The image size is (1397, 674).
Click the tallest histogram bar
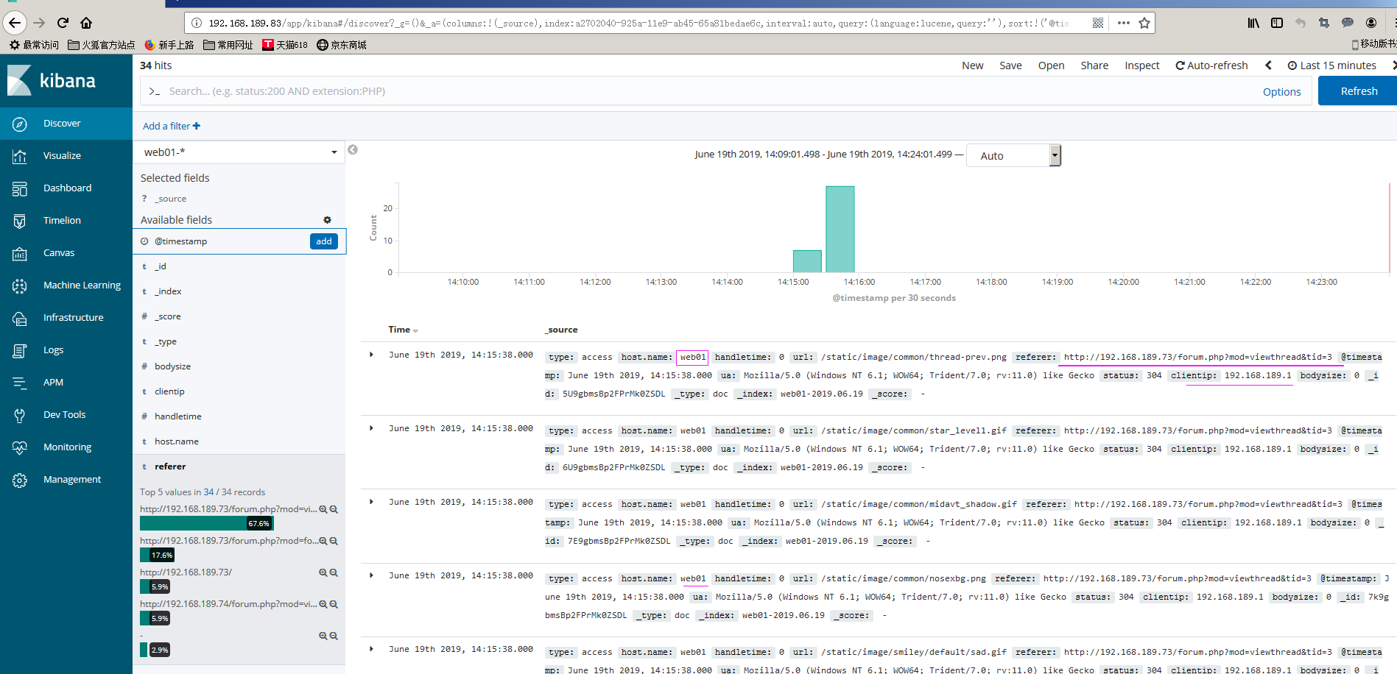pyautogui.click(x=840, y=229)
